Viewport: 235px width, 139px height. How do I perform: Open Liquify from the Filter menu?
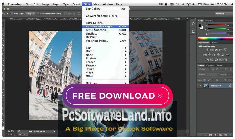pos(105,34)
